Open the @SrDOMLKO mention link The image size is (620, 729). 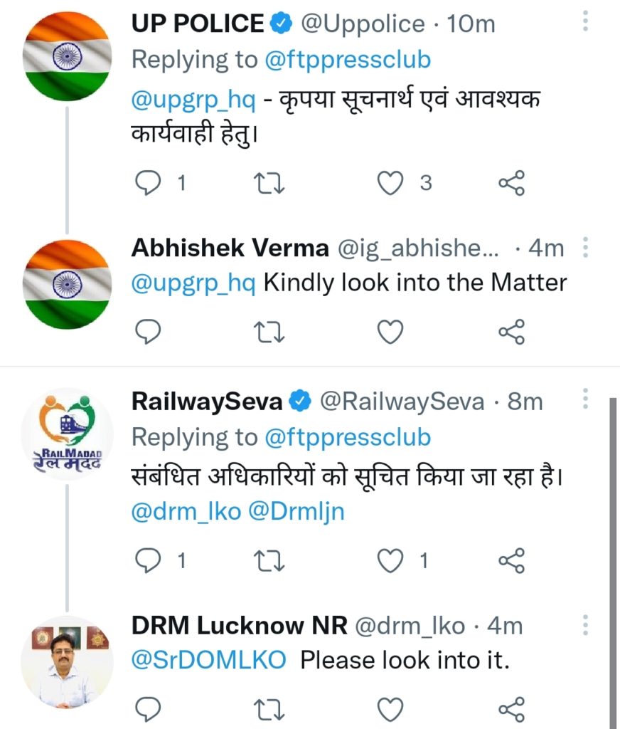(x=209, y=660)
